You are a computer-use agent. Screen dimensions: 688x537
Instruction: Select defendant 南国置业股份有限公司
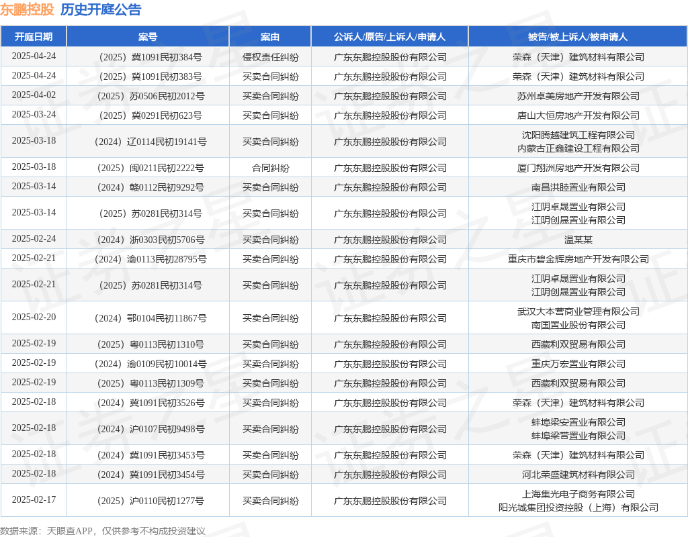click(x=578, y=326)
